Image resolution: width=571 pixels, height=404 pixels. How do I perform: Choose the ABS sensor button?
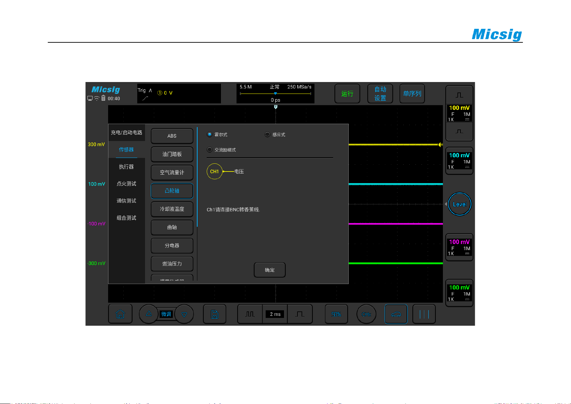[172, 136]
